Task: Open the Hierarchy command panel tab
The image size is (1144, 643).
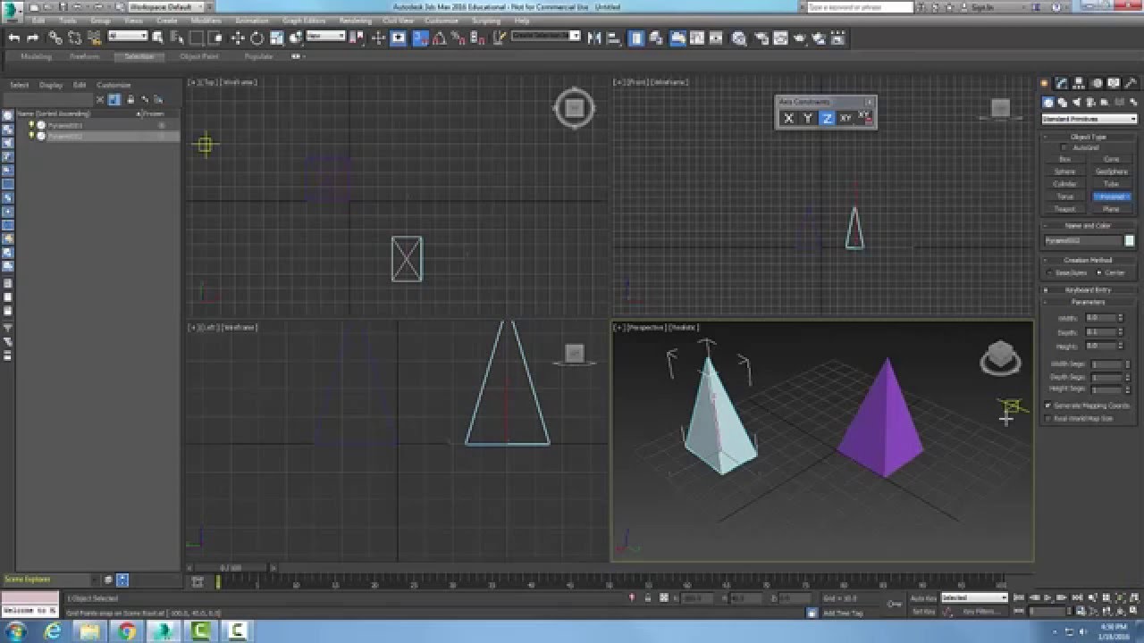Action: tap(1079, 83)
